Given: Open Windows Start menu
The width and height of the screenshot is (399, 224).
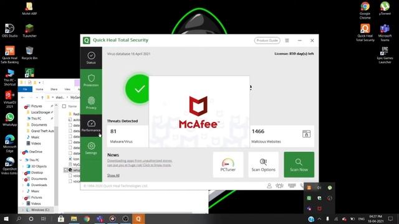Looking at the screenshot, I should point(6,218).
